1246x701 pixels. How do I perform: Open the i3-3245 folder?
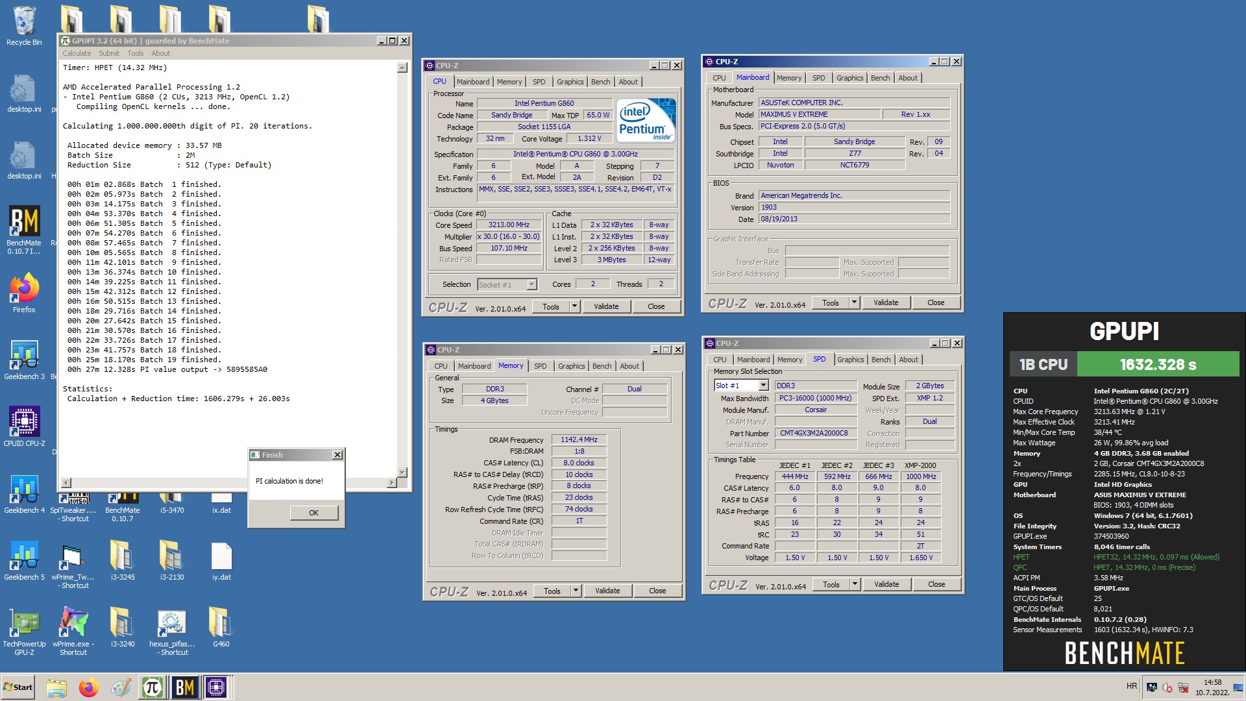click(122, 561)
